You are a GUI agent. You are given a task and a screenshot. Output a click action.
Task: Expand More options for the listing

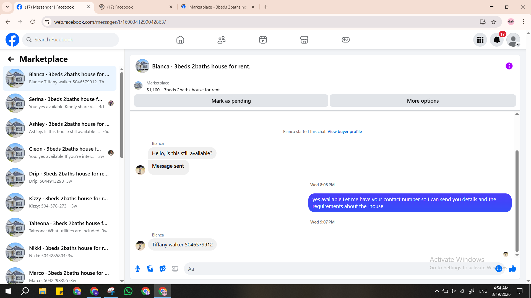click(423, 101)
